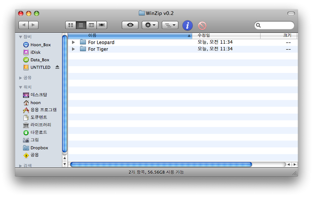313x197 pixels.
Task: Switch to list view
Action: pos(81,25)
